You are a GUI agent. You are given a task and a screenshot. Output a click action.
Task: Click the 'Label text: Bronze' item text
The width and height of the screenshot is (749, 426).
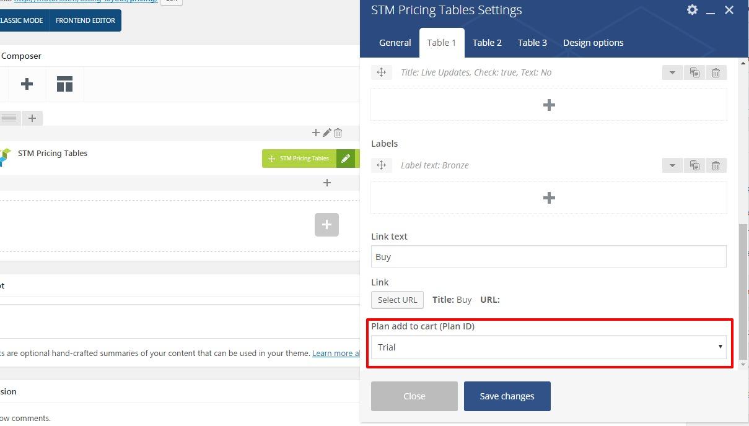(434, 165)
